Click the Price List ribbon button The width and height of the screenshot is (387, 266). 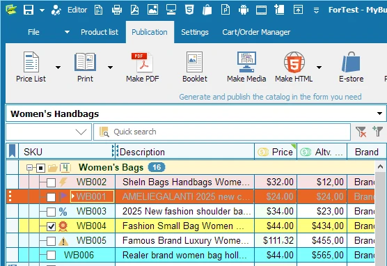[x=31, y=67]
